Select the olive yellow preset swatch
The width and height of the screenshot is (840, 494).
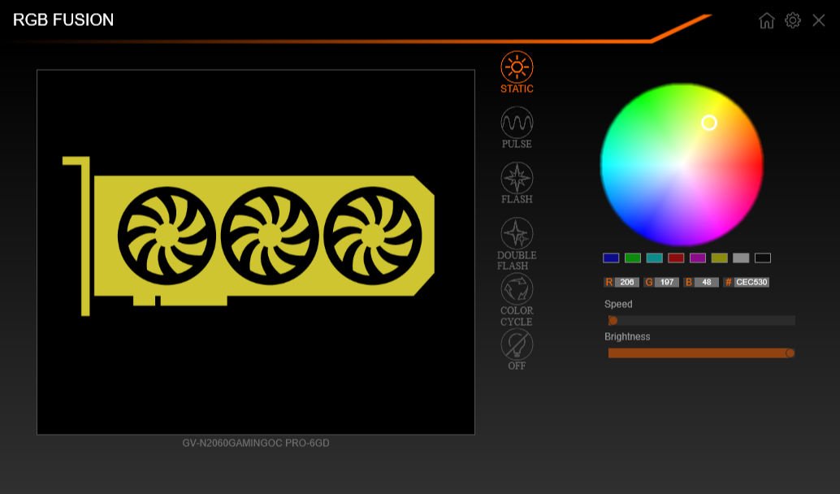[x=720, y=258]
